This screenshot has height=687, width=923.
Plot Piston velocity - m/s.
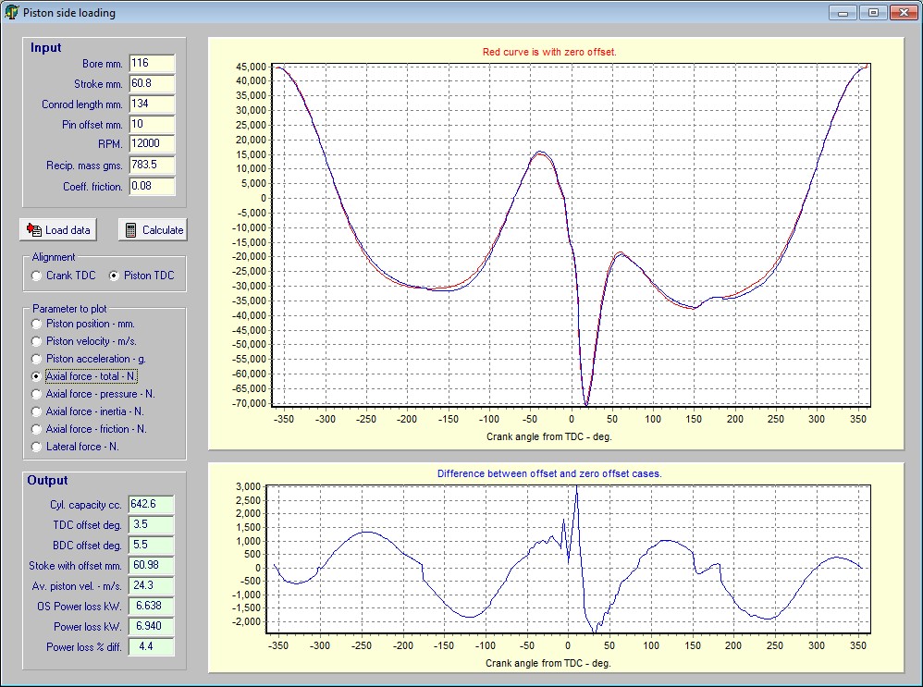[37, 342]
